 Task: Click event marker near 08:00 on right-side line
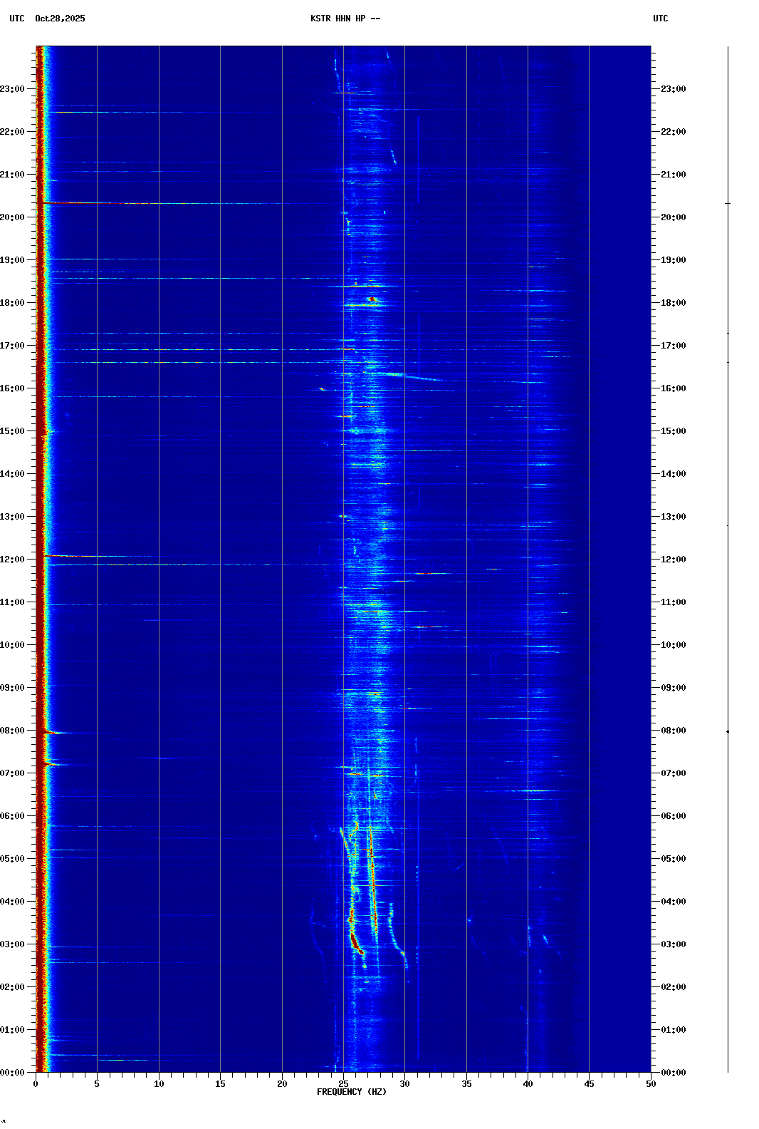pos(728,731)
